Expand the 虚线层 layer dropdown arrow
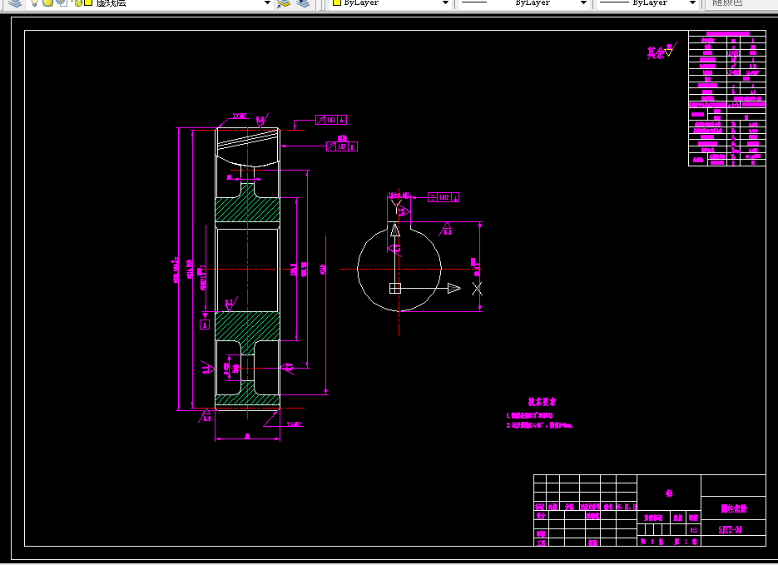Screen dimensions: 778x565 (x=267, y=2)
